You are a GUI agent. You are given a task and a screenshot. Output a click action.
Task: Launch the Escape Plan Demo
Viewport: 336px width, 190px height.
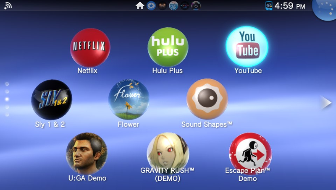[x=250, y=153]
